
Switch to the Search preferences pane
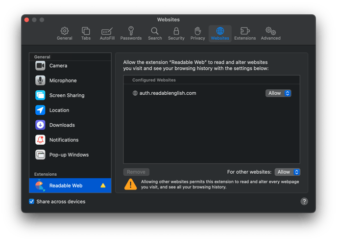coord(155,33)
